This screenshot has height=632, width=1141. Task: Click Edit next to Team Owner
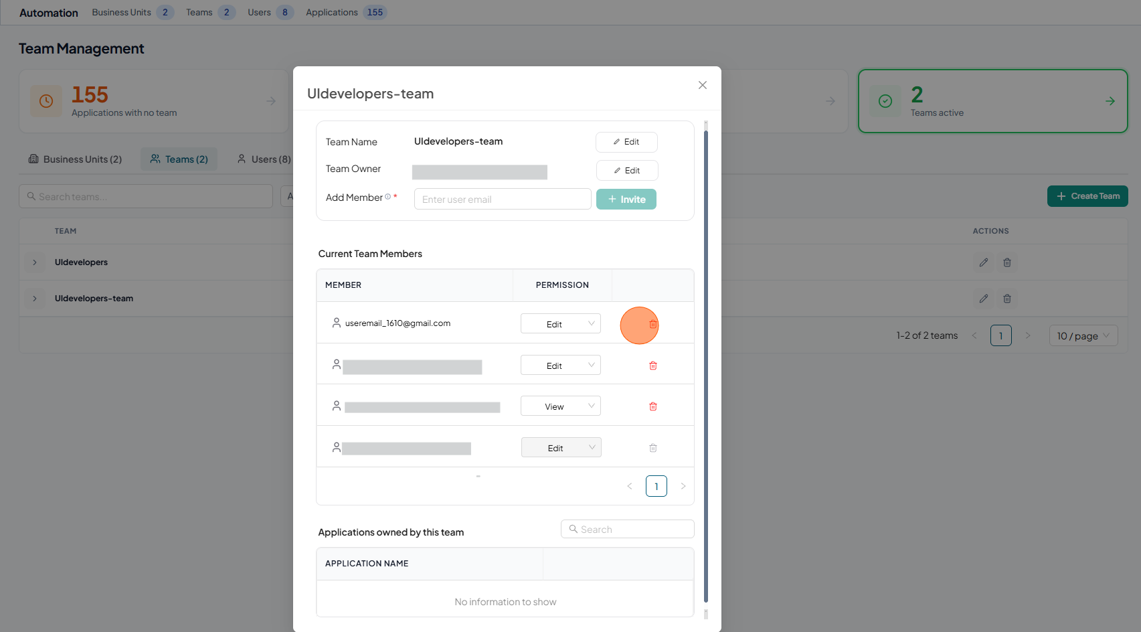click(x=627, y=171)
